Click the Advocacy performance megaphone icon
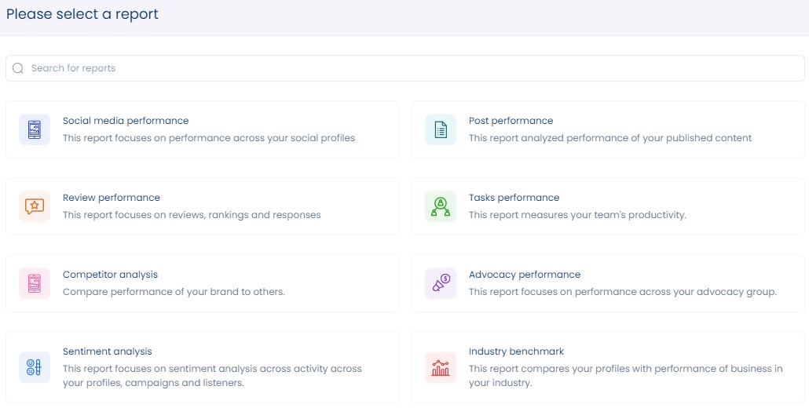 (x=441, y=283)
